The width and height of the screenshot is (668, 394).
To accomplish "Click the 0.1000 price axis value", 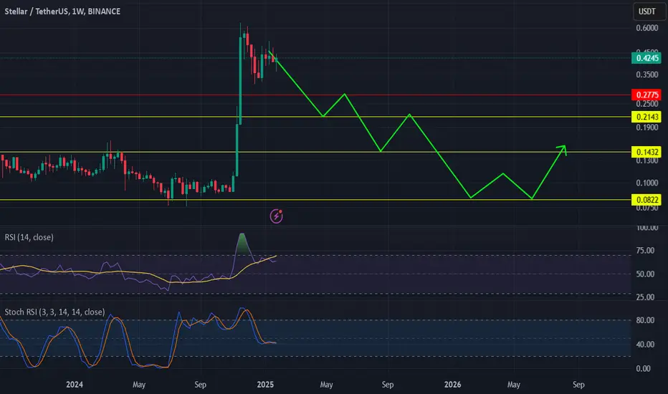I will coord(646,183).
